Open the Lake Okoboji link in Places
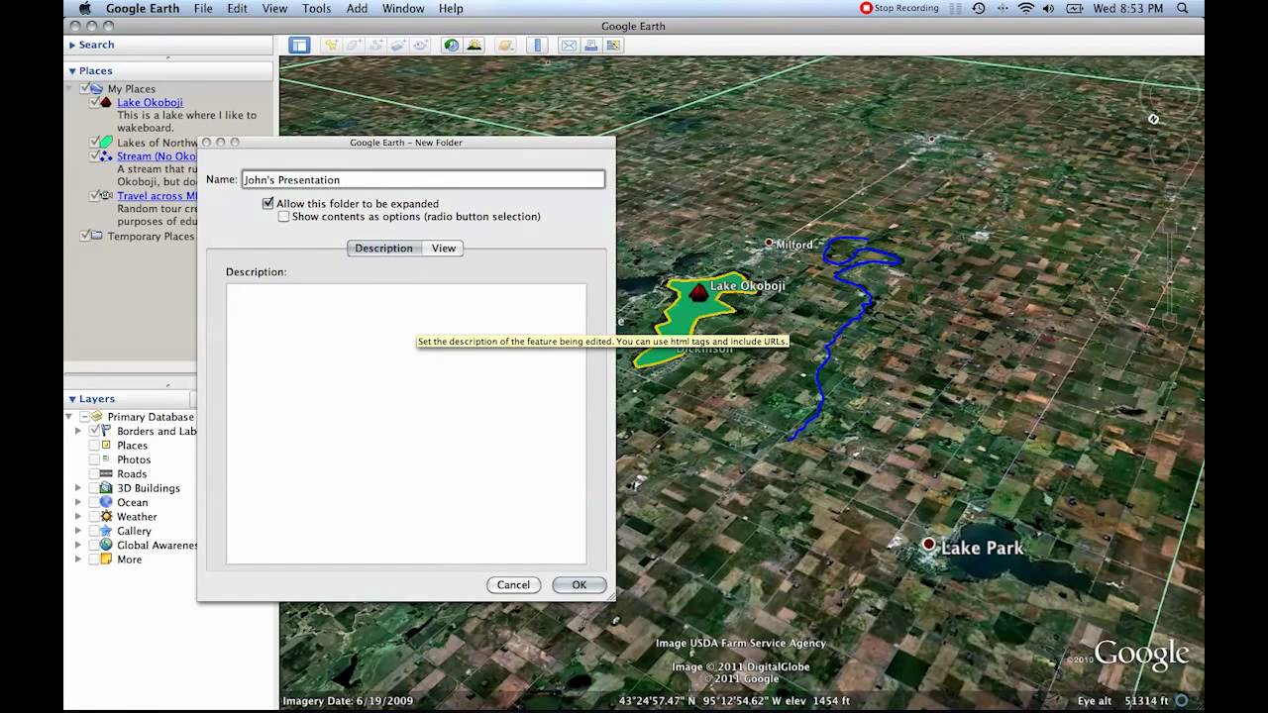Viewport: 1268px width, 713px height. click(x=150, y=102)
